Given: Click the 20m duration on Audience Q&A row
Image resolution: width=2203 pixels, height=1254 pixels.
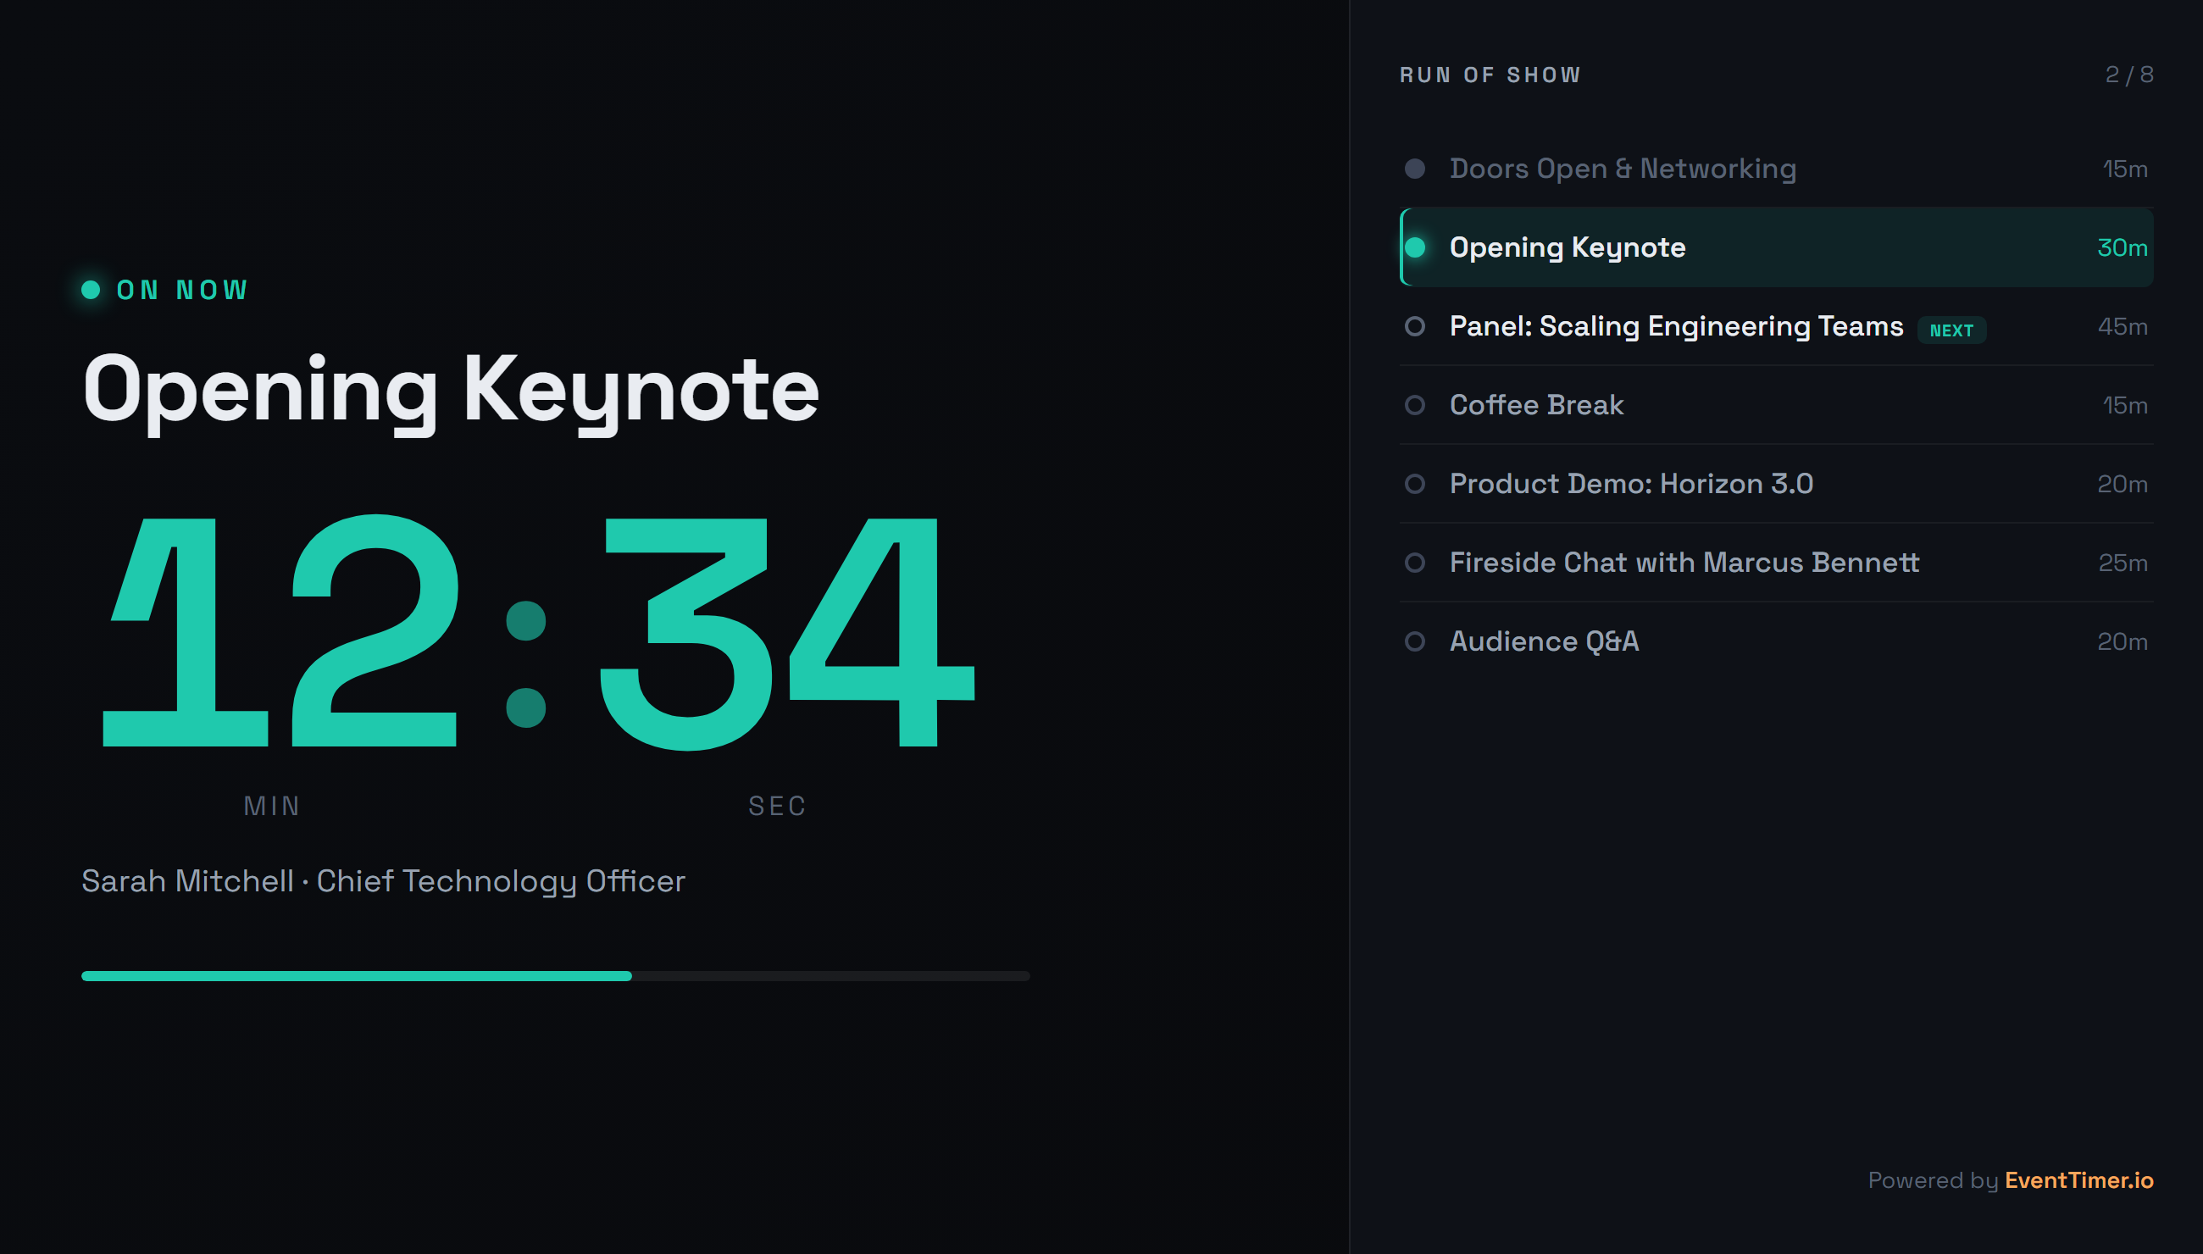Looking at the screenshot, I should click(2122, 642).
